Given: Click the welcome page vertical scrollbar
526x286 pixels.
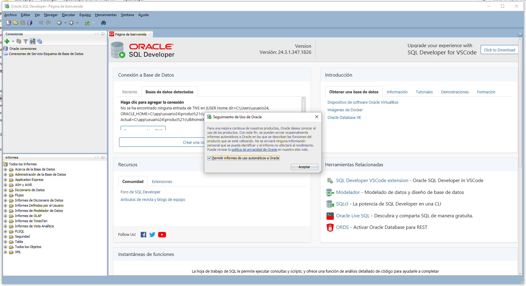Looking at the screenshot, I should 520,103.
